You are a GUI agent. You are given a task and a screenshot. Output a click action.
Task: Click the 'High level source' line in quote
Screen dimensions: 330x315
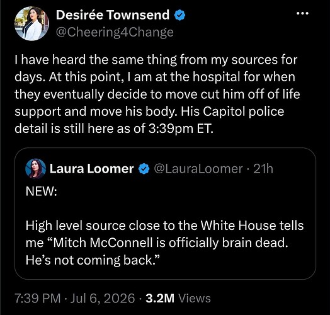point(164,226)
